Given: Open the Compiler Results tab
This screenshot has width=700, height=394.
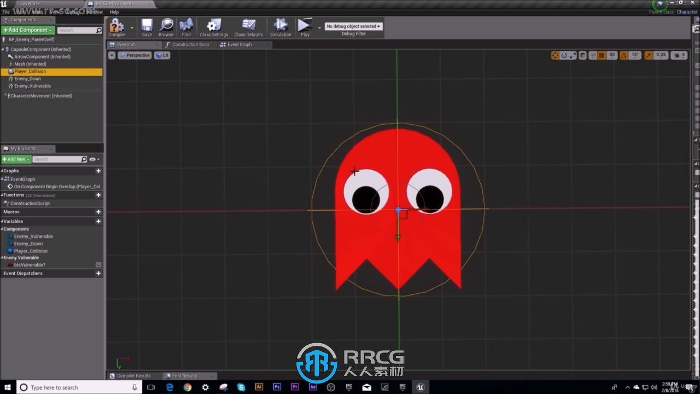Looking at the screenshot, I should pyautogui.click(x=133, y=376).
